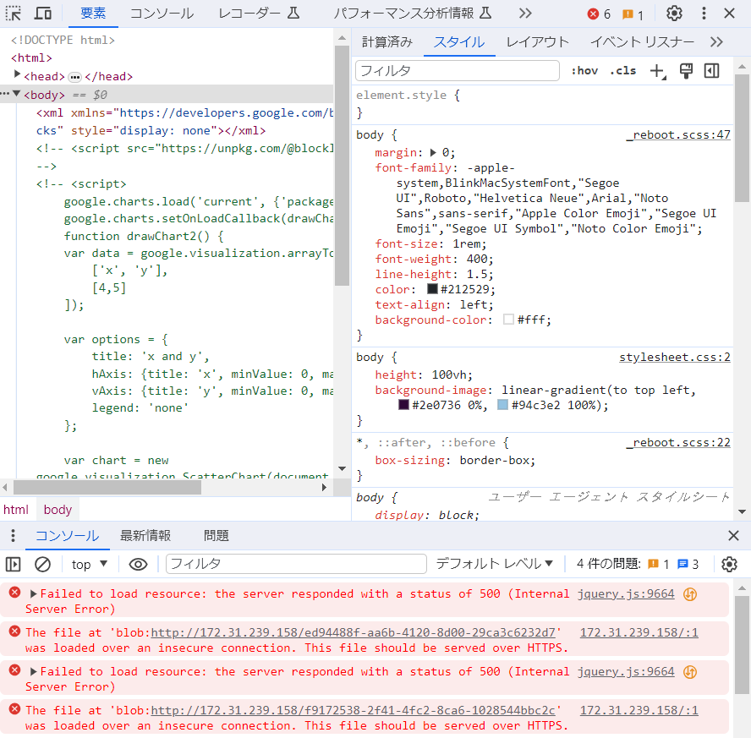Open the top JavaScript context dropdown
Image resolution: width=751 pixels, height=738 pixels.
90,564
